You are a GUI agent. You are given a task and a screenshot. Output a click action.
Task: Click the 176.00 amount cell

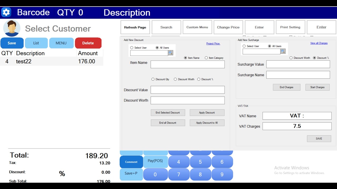(x=87, y=61)
